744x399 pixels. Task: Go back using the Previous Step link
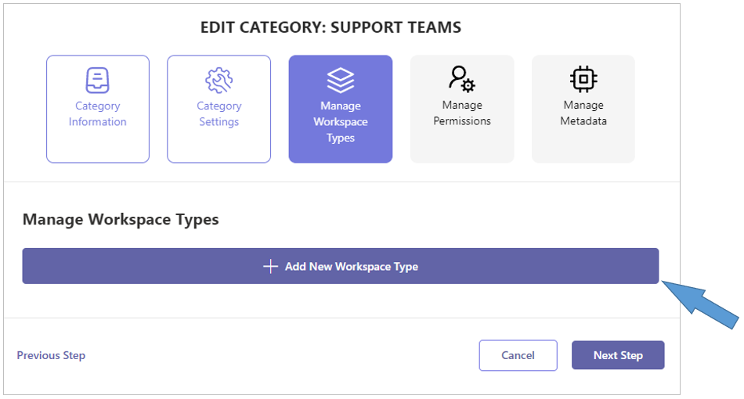coord(51,355)
